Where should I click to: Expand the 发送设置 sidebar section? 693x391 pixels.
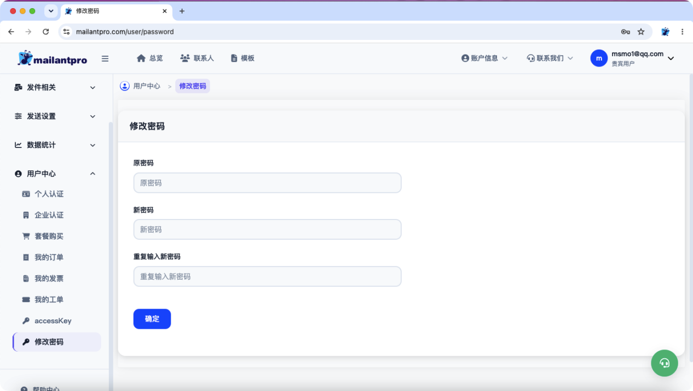[55, 116]
